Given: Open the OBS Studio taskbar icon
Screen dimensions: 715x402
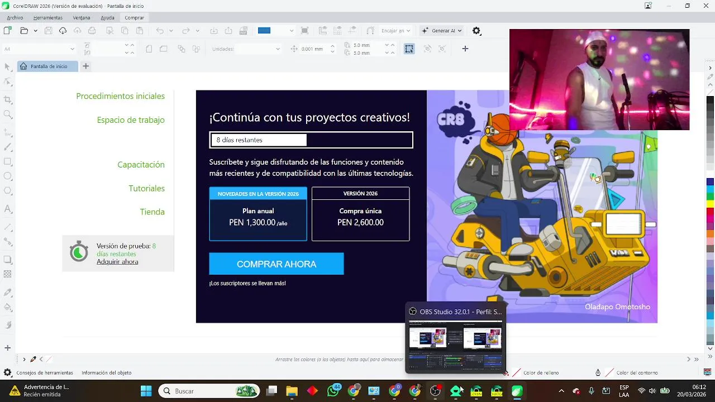Looking at the screenshot, I should pyautogui.click(x=435, y=391).
